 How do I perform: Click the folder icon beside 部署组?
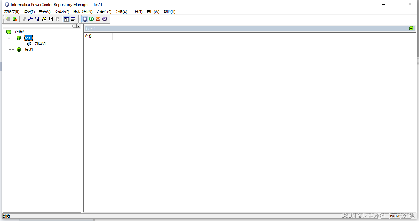point(29,44)
